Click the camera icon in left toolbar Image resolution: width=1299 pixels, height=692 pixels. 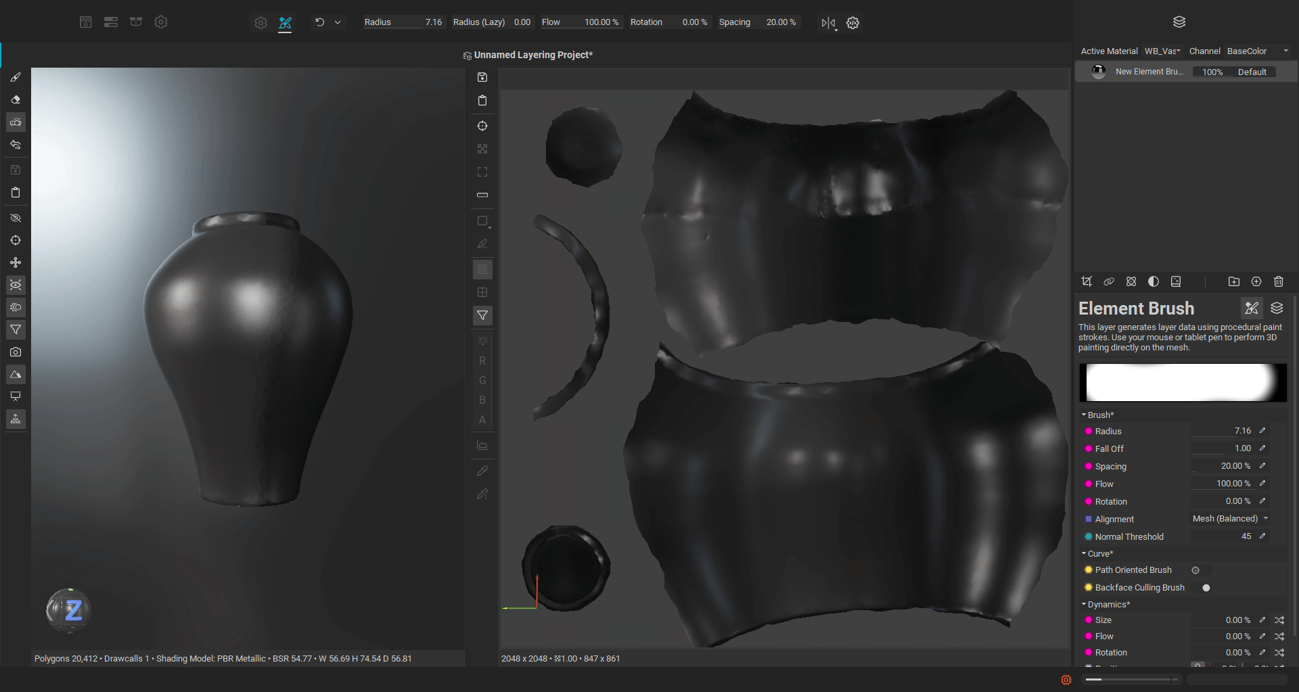[x=16, y=352]
